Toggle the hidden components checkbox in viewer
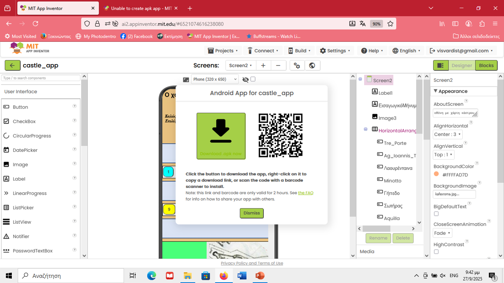This screenshot has width=504, height=283. (x=253, y=79)
